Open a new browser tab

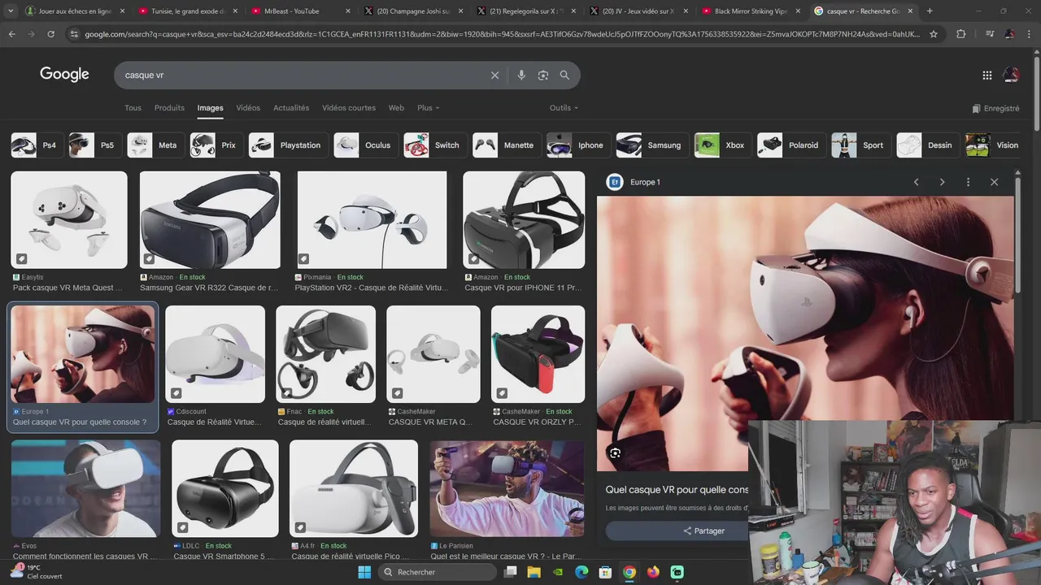930,11
